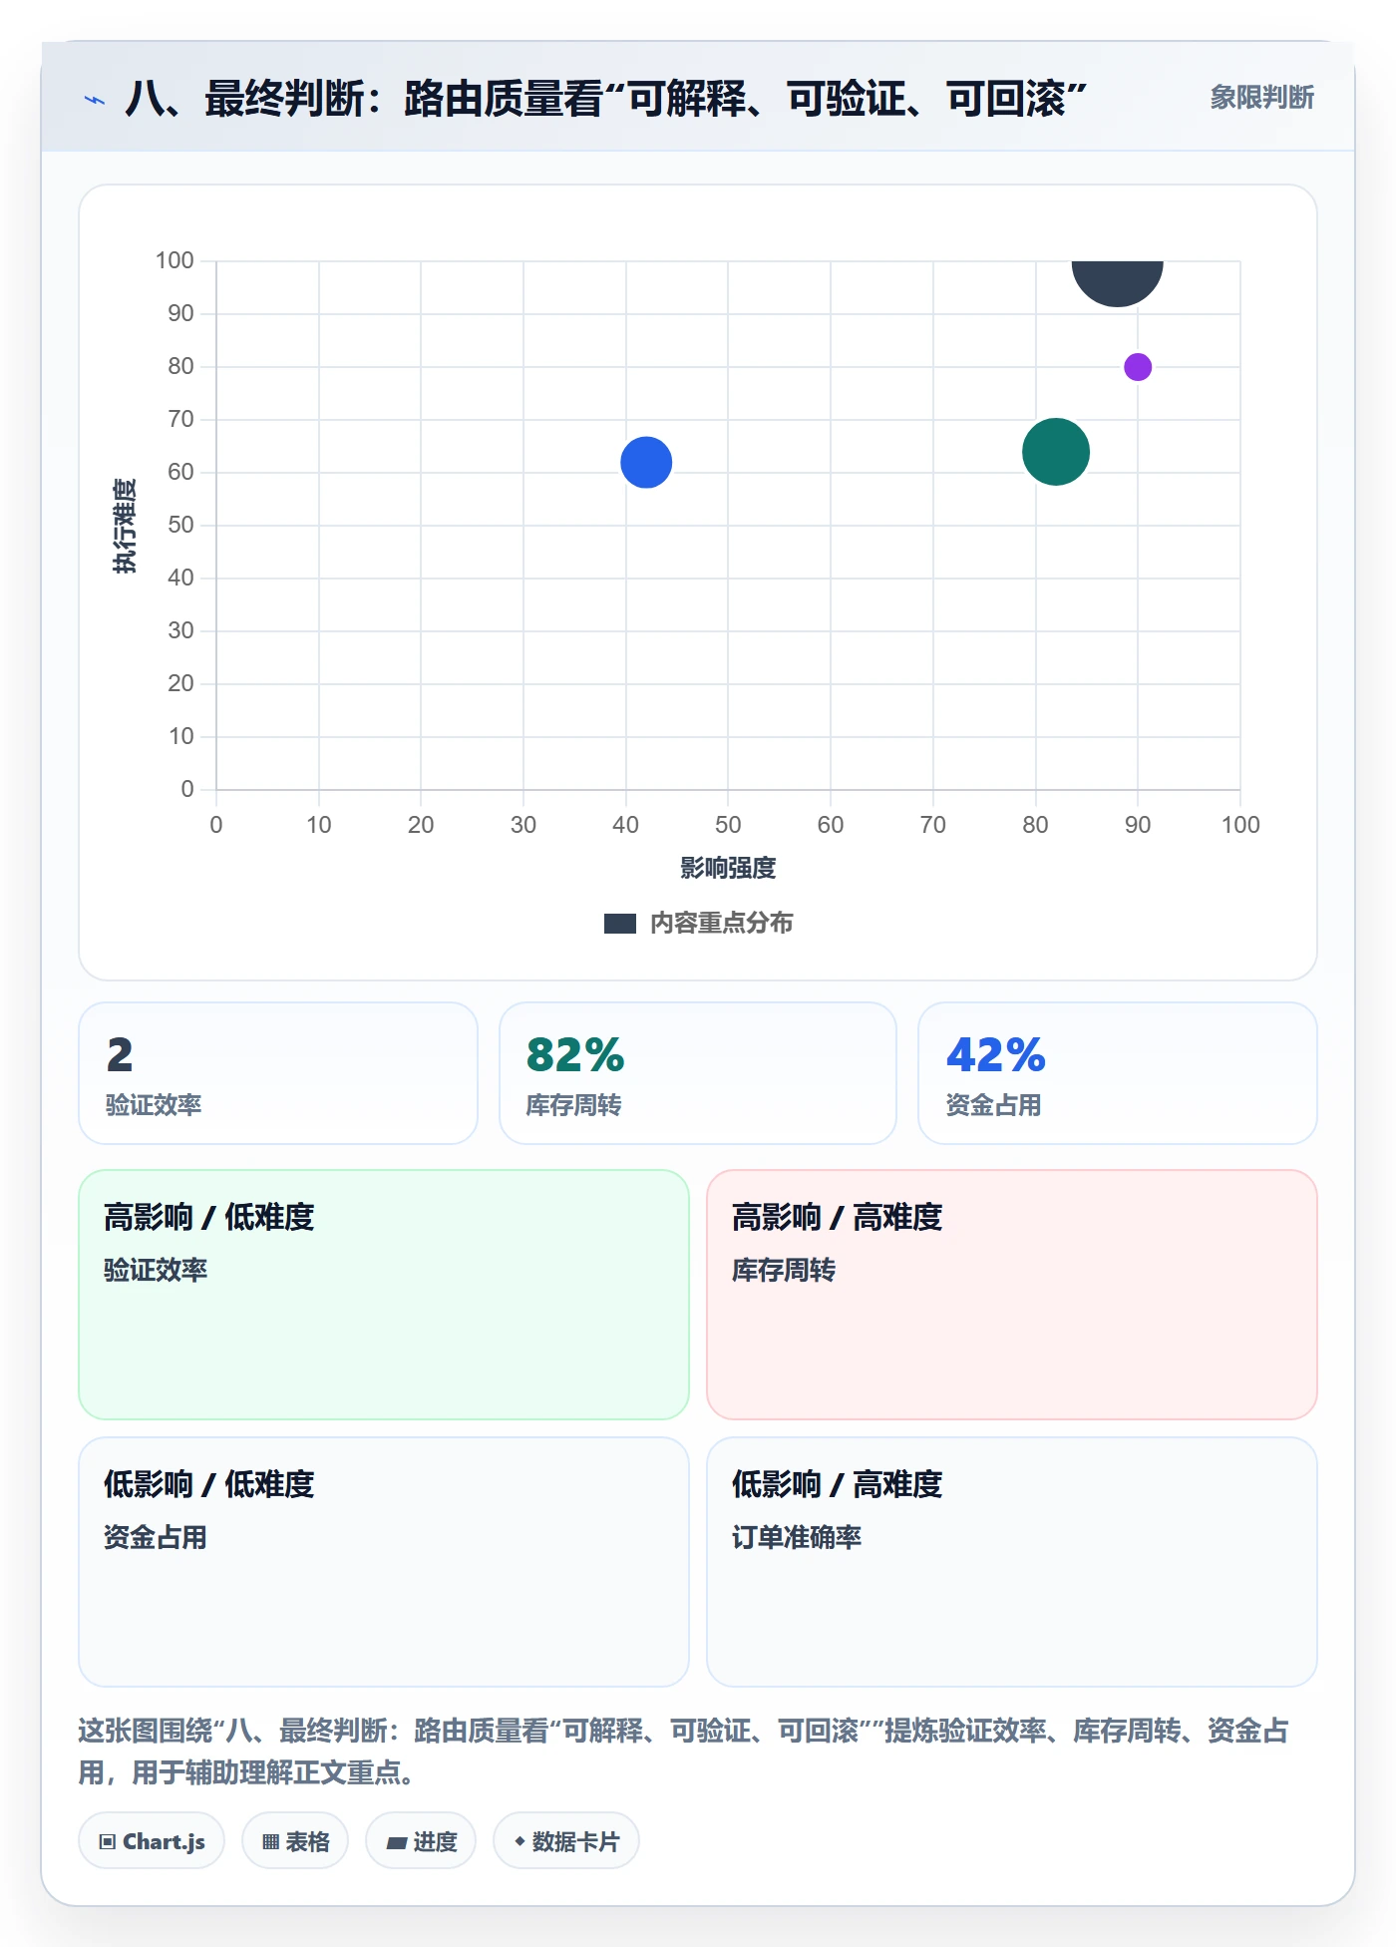The width and height of the screenshot is (1396, 1947).
Task: Select the 高影响 / 低难度 quadrant card
Action: click(384, 1295)
